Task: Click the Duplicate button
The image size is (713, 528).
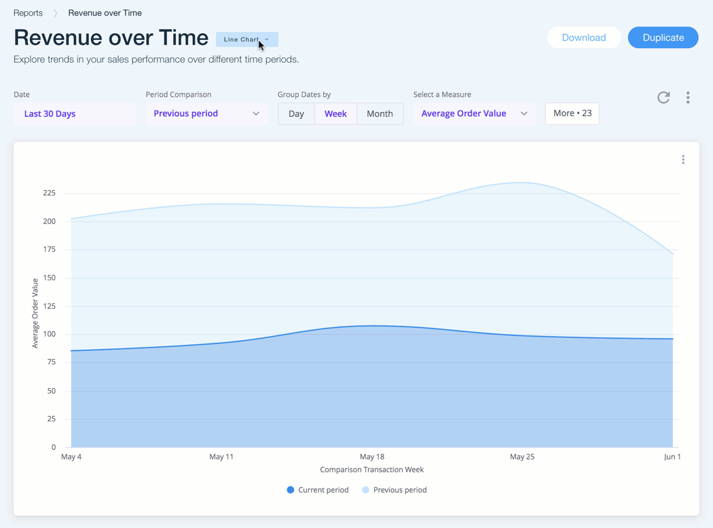Action: [x=663, y=38]
